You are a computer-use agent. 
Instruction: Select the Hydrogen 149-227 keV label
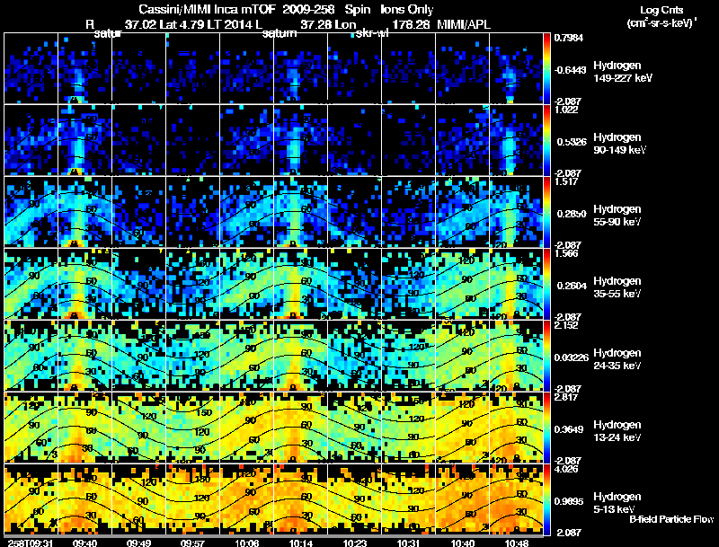click(622, 72)
